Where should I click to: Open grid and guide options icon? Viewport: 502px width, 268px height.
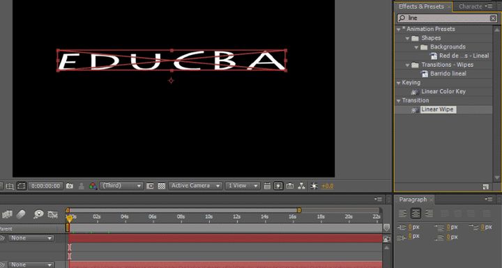(x=10, y=186)
